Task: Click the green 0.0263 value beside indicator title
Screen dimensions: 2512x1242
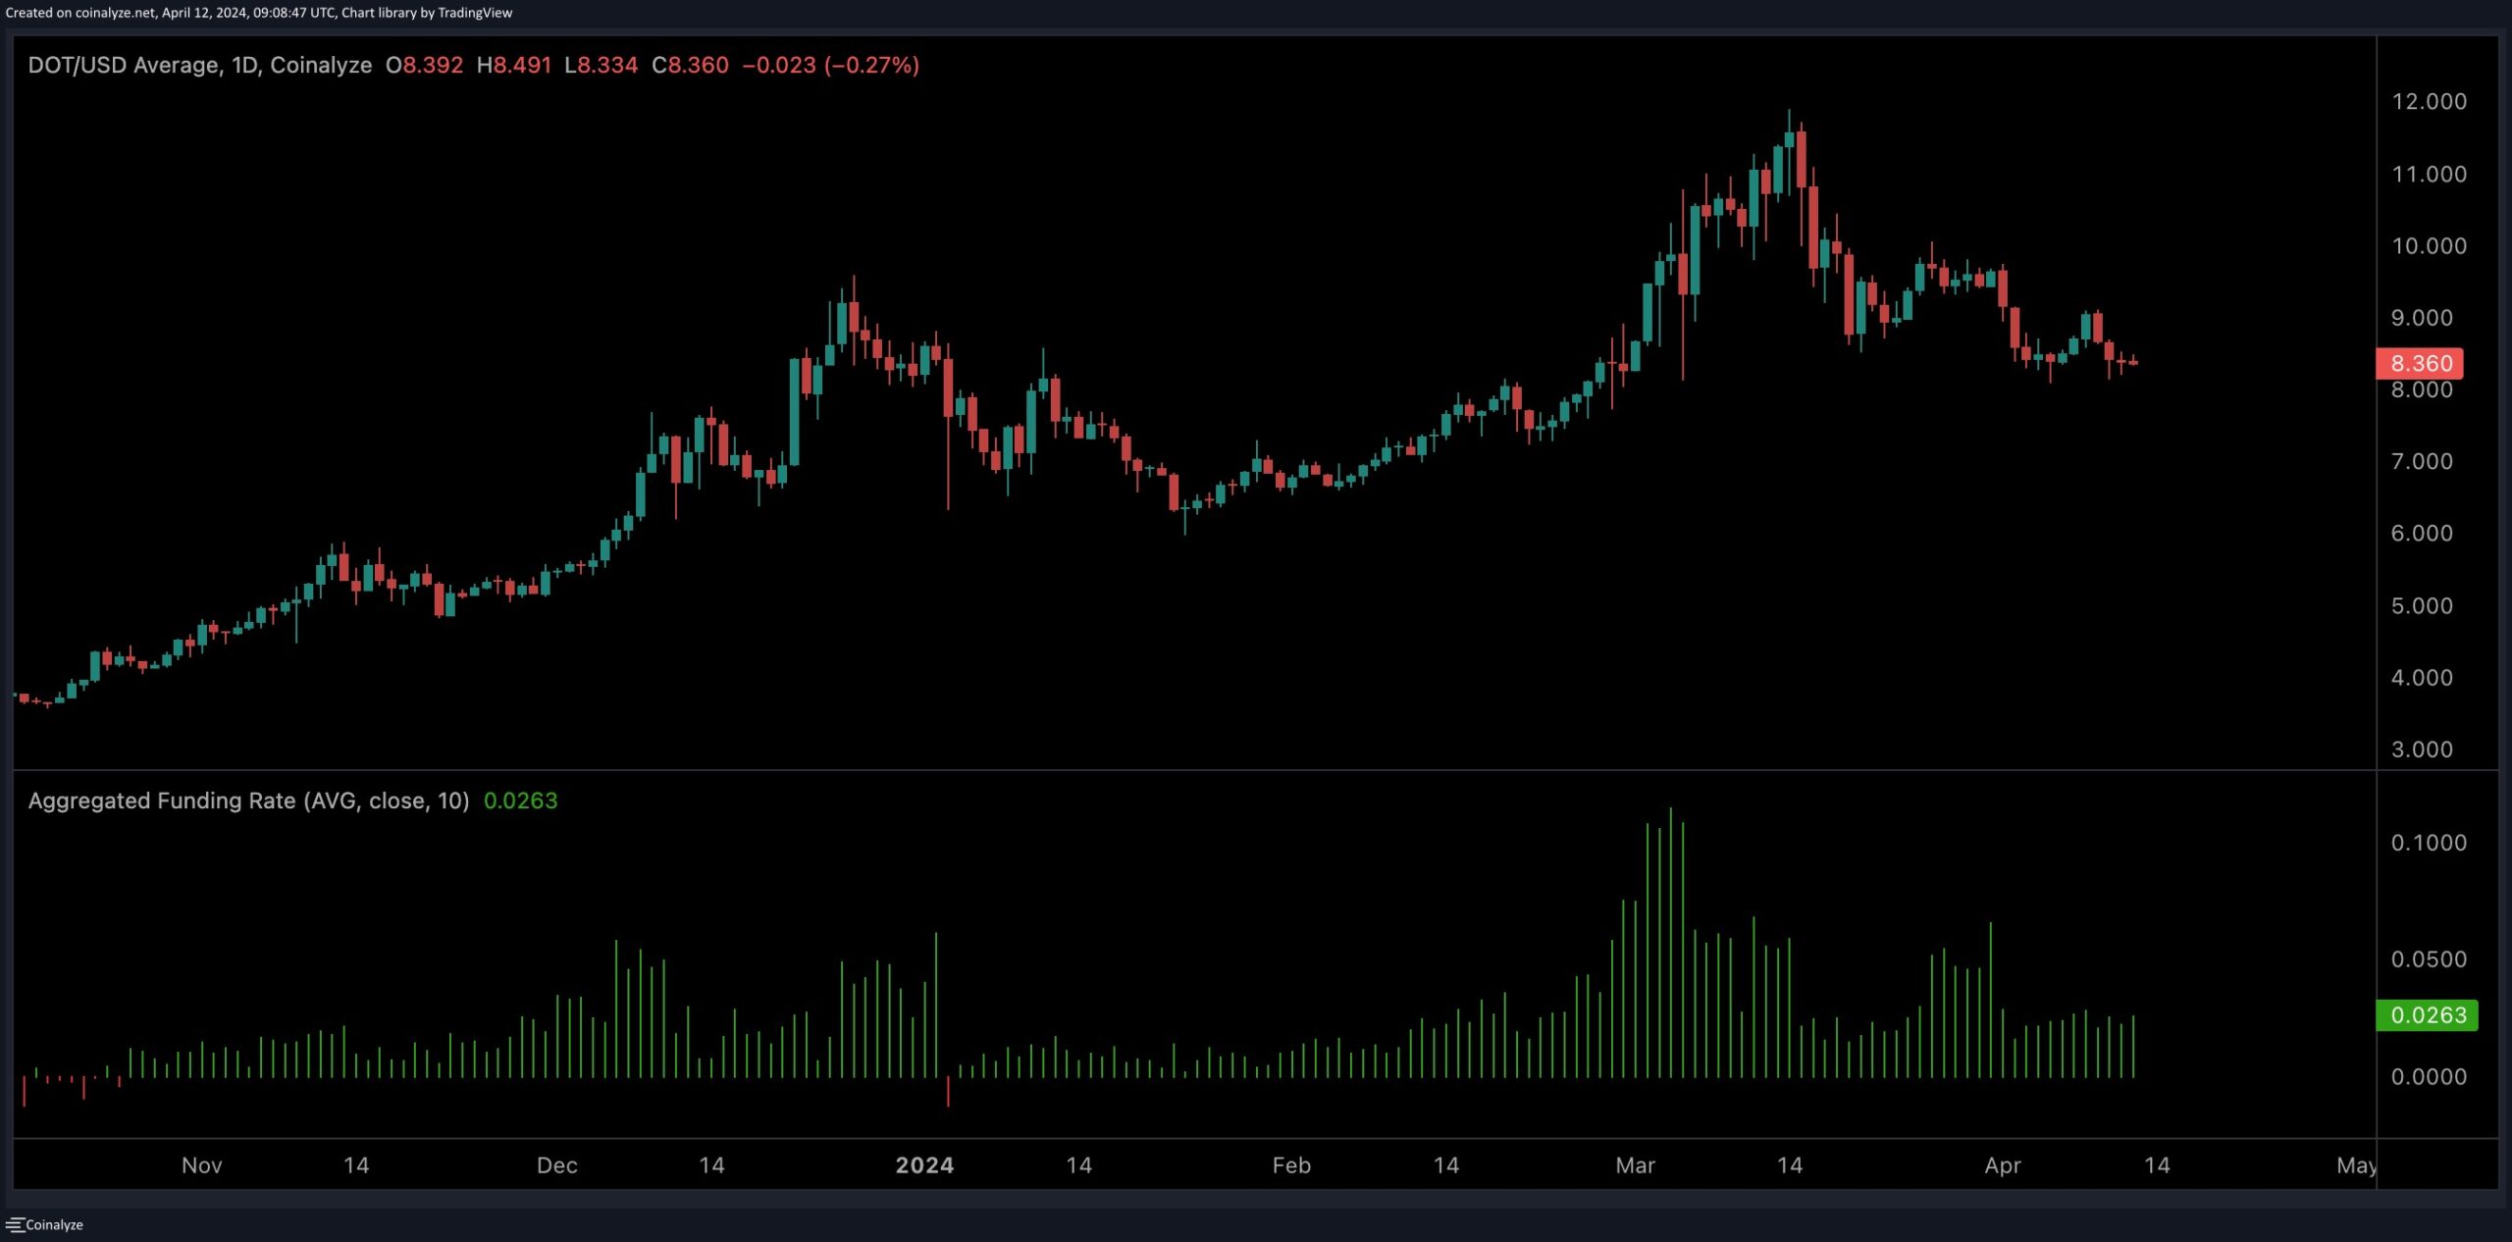Action: 520,801
